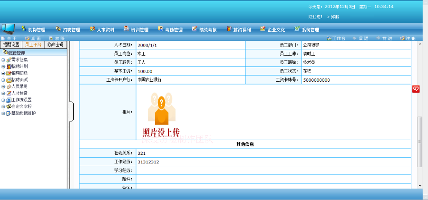Click the 需求征集 tree node icon
The height and width of the screenshot is (200, 428).
coord(9,60)
